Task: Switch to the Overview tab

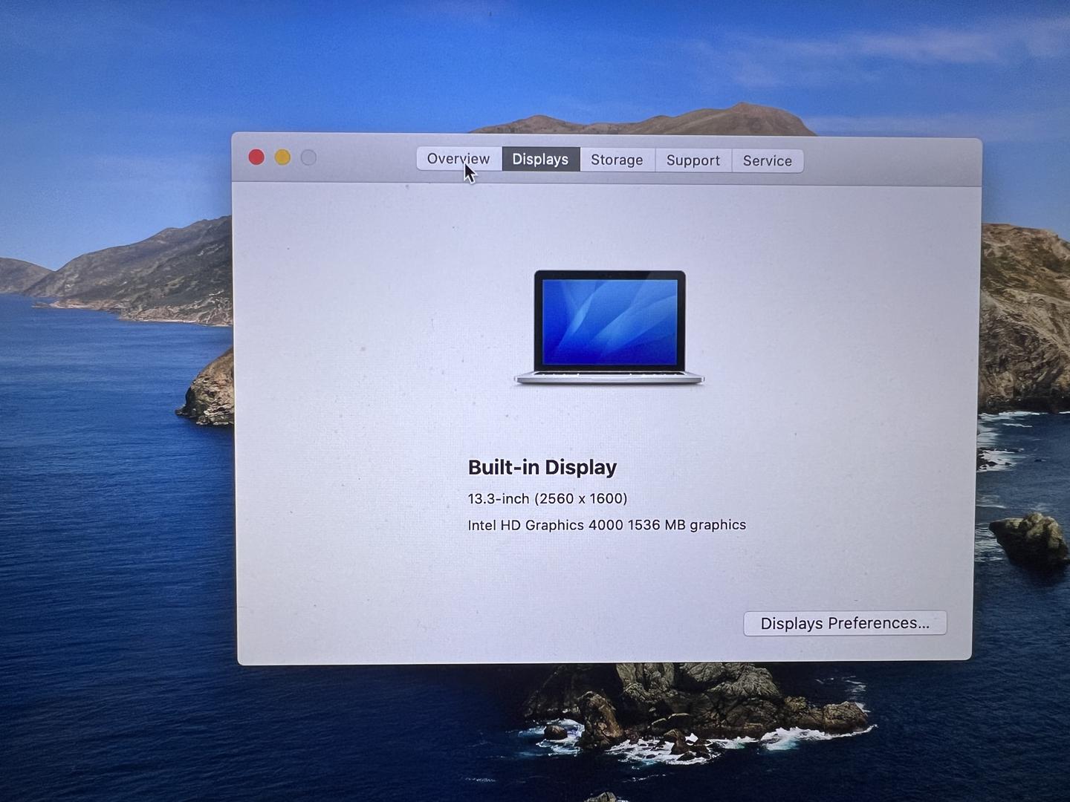Action: point(458,159)
